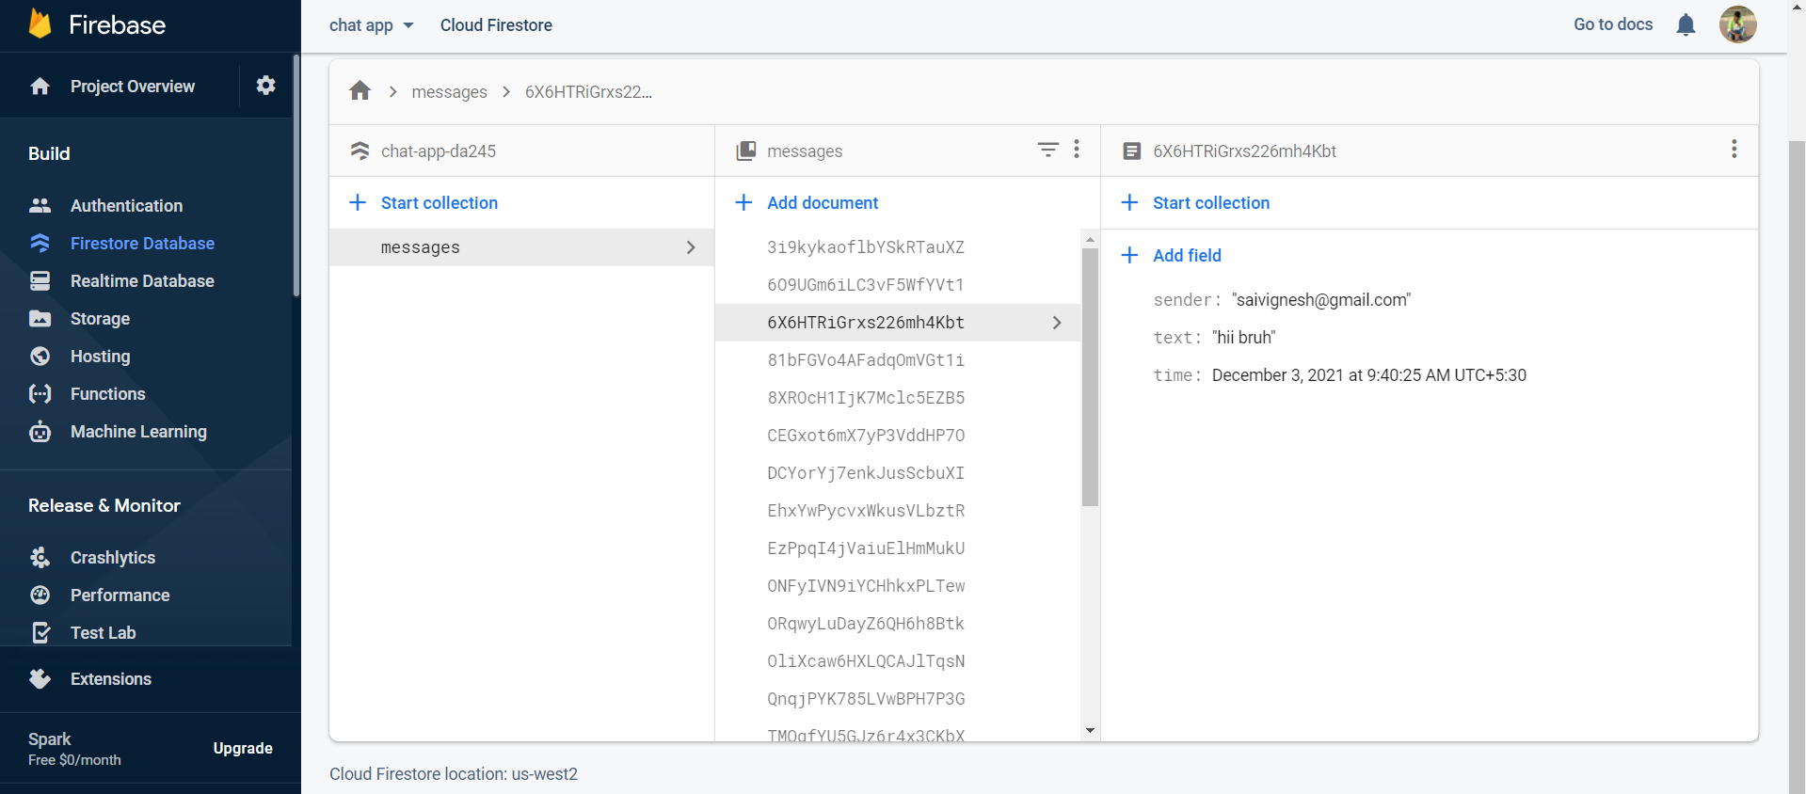
Task: Click the Firebase flame logo
Action: click(x=40, y=24)
